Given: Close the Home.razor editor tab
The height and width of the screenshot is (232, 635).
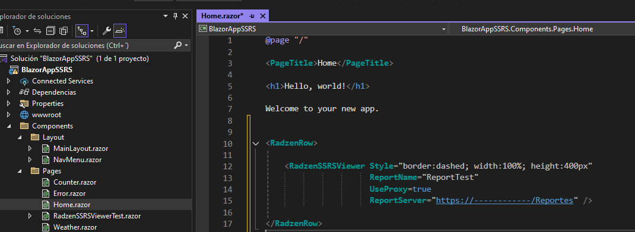Looking at the screenshot, I should (x=262, y=16).
